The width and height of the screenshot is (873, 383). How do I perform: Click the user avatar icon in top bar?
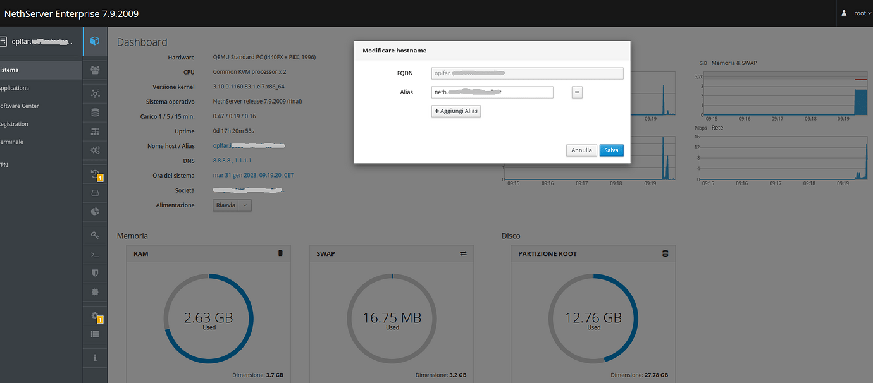[844, 13]
